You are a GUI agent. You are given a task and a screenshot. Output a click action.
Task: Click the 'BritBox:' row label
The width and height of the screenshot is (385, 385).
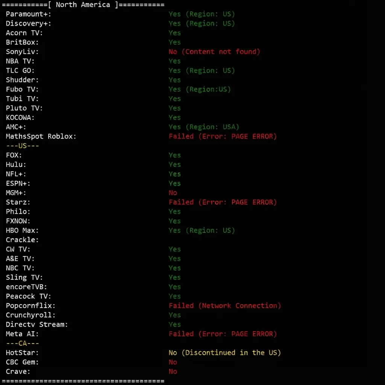tap(22, 42)
